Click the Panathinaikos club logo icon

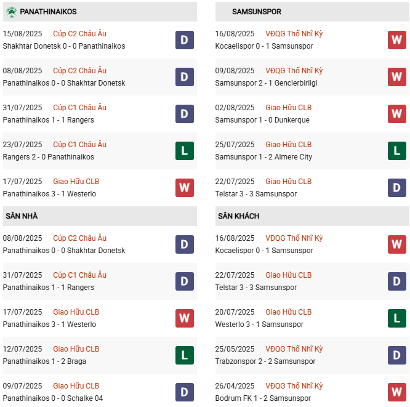click(x=11, y=12)
